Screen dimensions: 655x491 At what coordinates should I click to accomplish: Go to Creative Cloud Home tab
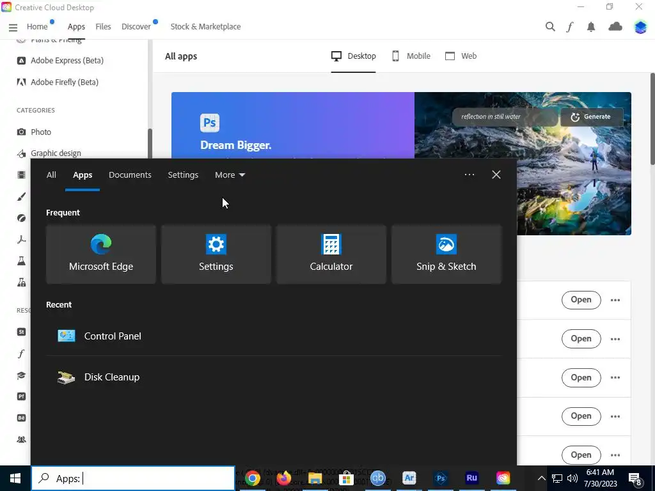coord(37,27)
